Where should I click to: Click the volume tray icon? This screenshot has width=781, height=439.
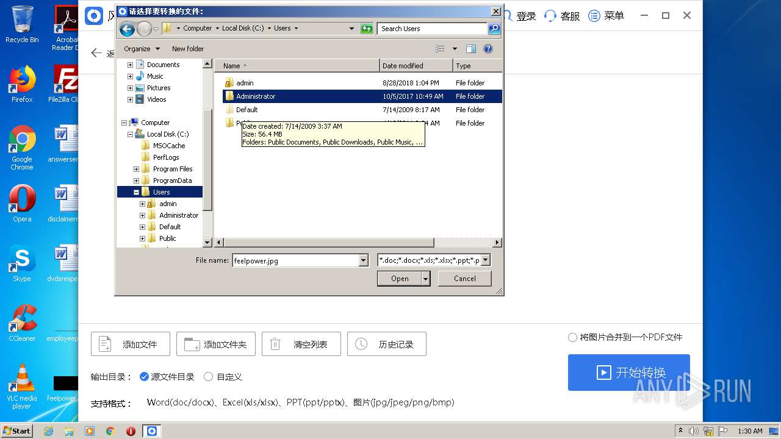click(x=694, y=431)
